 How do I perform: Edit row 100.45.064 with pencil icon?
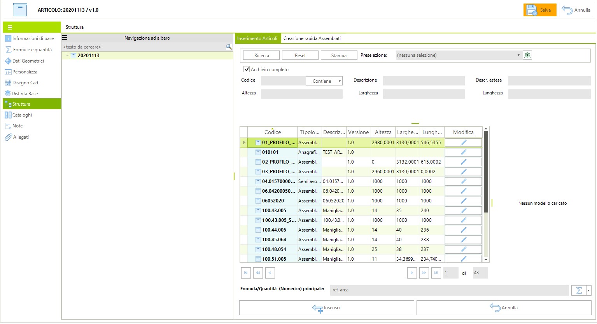(x=463, y=240)
